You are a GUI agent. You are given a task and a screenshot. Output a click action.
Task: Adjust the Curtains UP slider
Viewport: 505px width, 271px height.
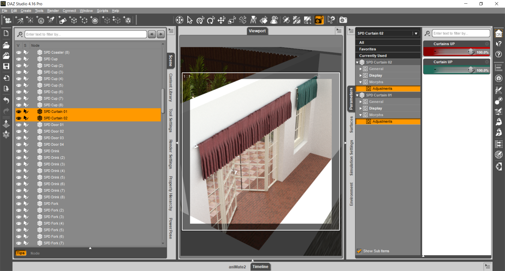pyautogui.click(x=471, y=52)
